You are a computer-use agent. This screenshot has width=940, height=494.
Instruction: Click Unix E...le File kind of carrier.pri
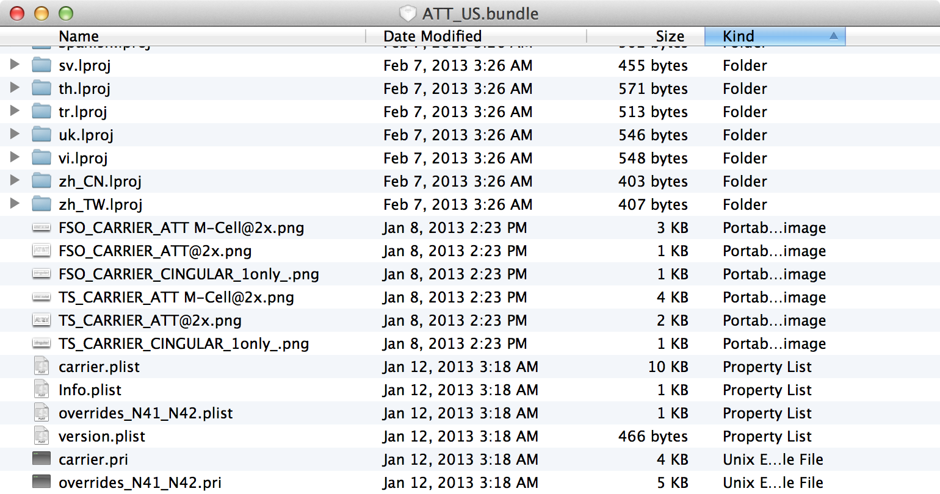773,459
